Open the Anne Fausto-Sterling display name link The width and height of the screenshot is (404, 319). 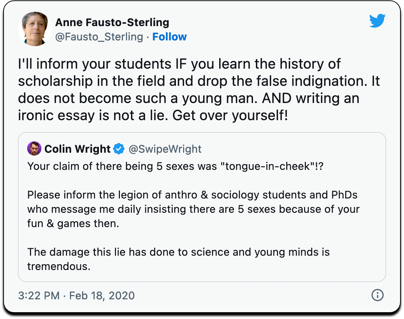tap(112, 23)
